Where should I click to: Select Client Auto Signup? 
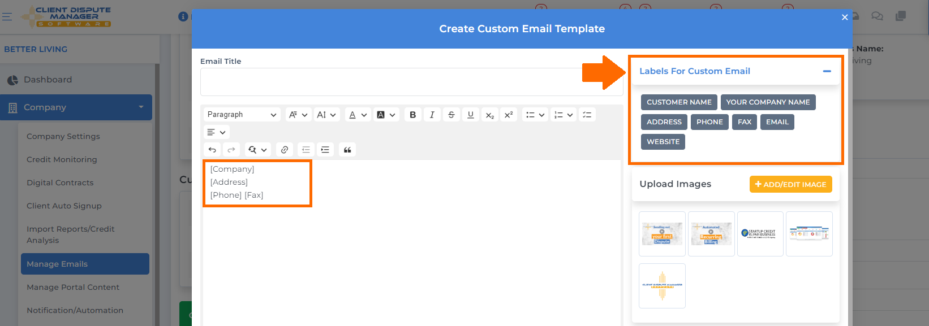pos(64,206)
